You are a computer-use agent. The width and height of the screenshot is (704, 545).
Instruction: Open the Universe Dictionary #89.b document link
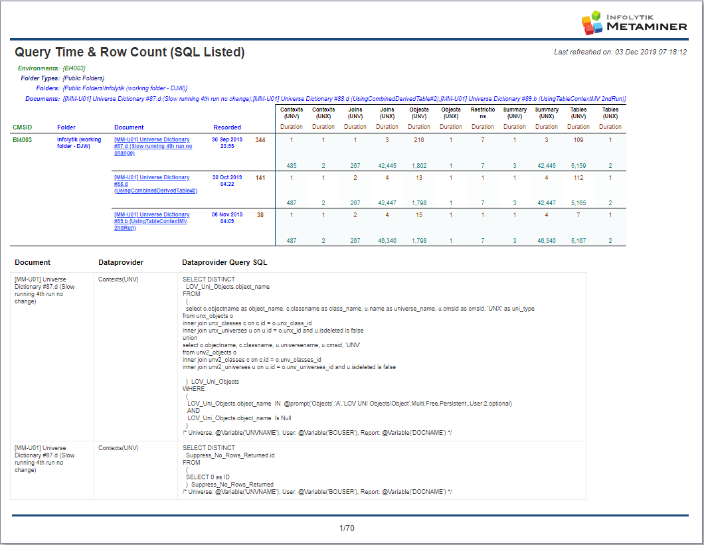(x=151, y=221)
